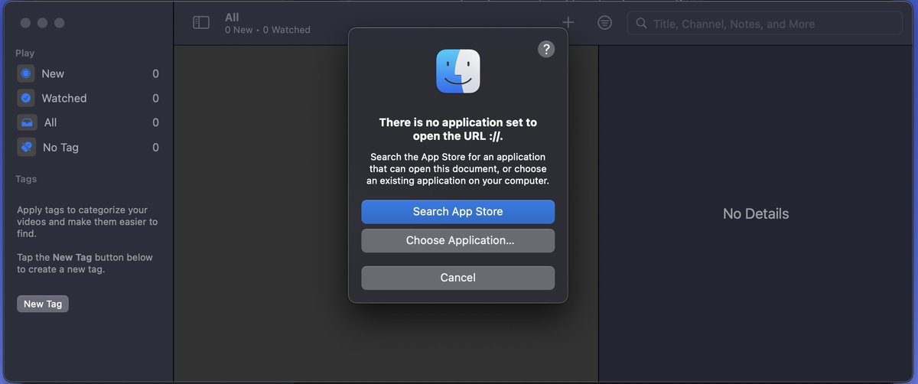Click the Play section header

[x=24, y=54]
